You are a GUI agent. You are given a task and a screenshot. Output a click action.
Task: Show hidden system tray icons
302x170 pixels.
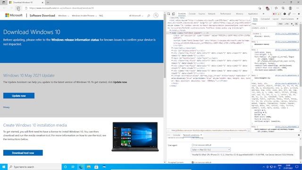click(263, 167)
